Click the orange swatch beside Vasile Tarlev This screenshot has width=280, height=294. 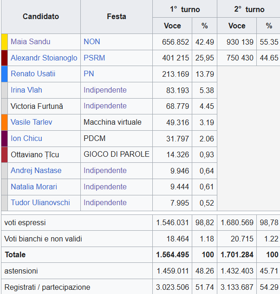tap(5, 122)
